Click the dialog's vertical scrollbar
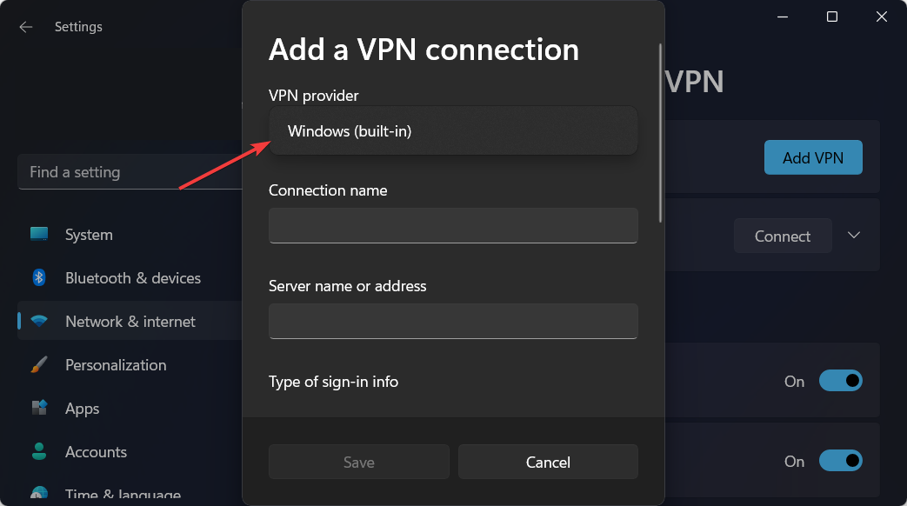Viewport: 907px width, 506px height. tap(660, 133)
